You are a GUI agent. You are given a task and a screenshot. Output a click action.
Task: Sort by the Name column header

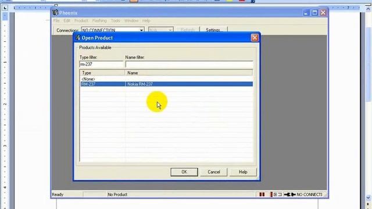(x=188, y=73)
